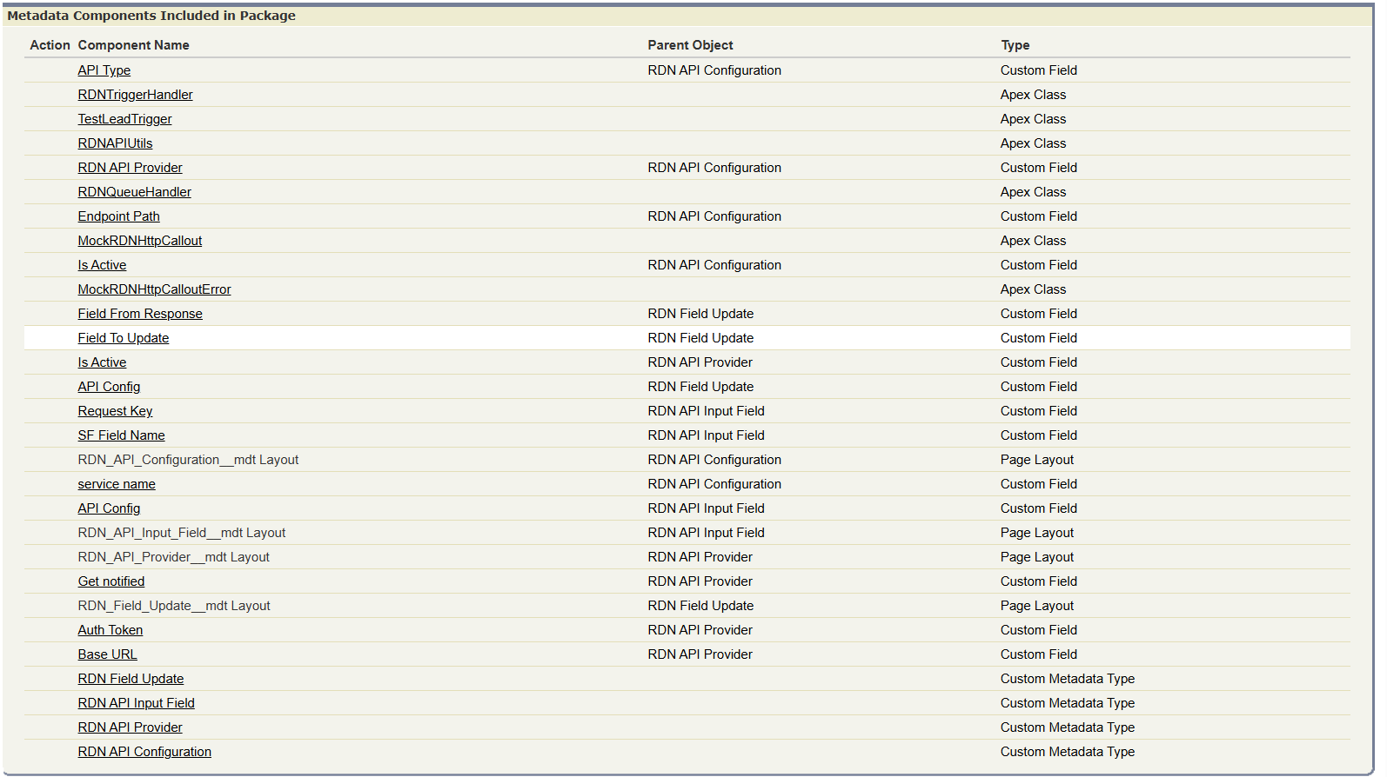Open the RDNTriggerHandler Apex class link
The image size is (1387, 777).
[135, 95]
